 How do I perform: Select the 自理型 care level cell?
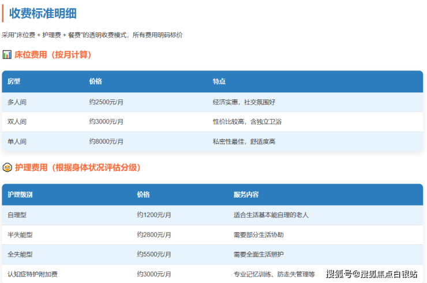[17, 215]
